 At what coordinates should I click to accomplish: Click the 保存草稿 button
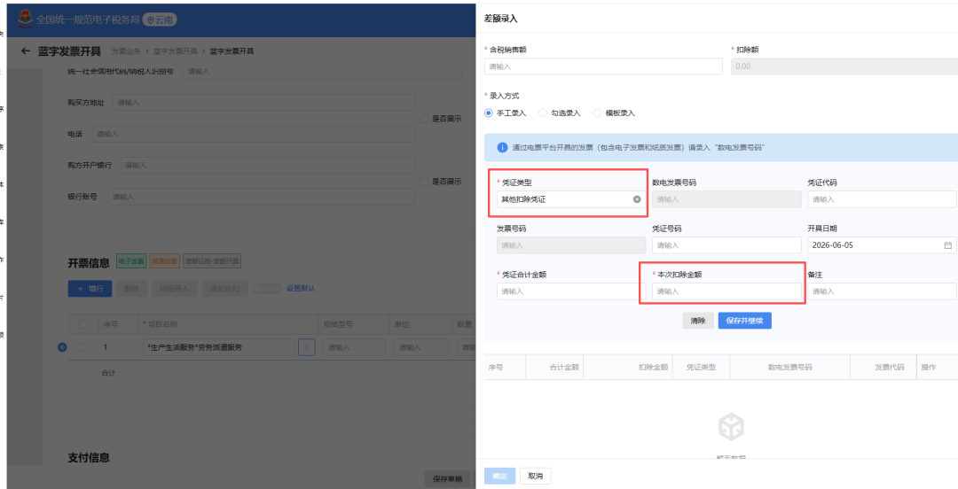(x=447, y=479)
